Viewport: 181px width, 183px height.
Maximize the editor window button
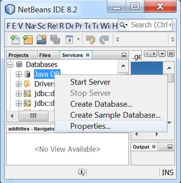(x=171, y=54)
